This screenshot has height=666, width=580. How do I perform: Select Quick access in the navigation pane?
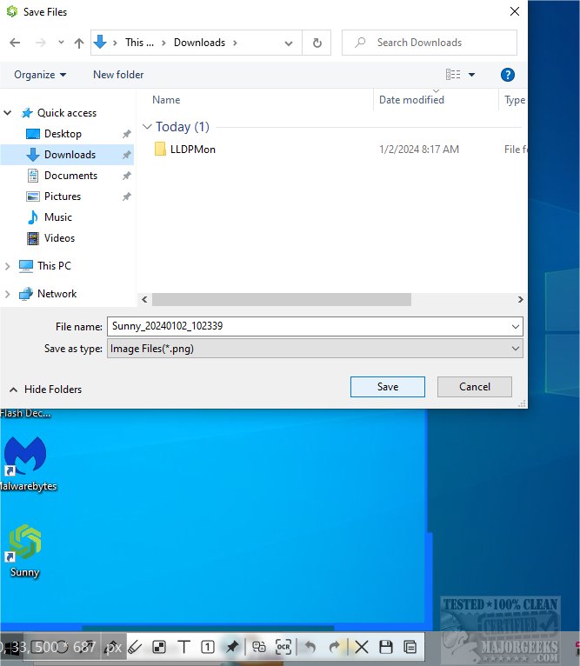point(67,113)
